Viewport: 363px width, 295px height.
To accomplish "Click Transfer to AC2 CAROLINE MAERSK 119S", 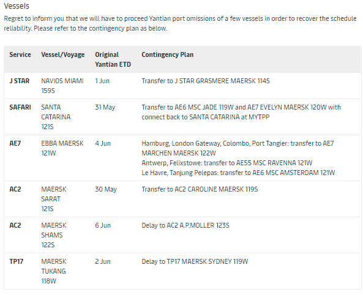I will (x=200, y=189).
